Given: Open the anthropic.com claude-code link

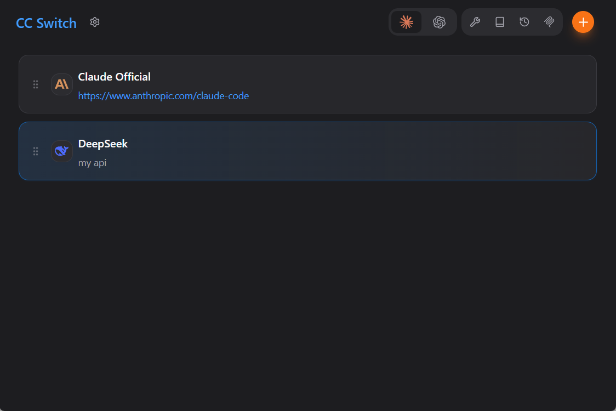Looking at the screenshot, I should coord(163,96).
